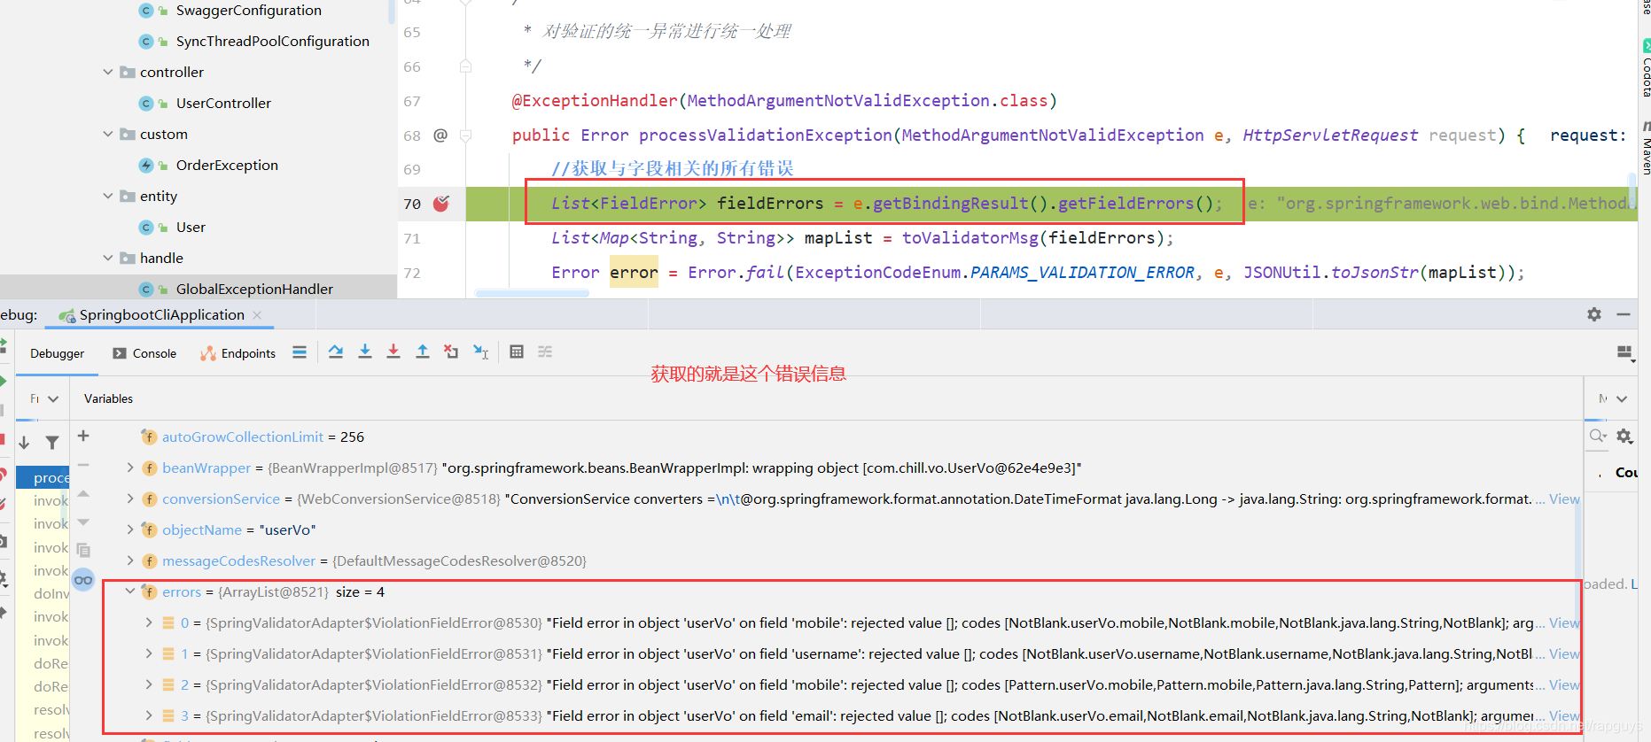Click View link for errors element 0
Viewport: 1651px width, 742px height.
1564,622
